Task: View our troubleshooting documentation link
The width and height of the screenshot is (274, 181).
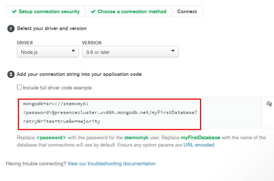Action: click(111, 164)
